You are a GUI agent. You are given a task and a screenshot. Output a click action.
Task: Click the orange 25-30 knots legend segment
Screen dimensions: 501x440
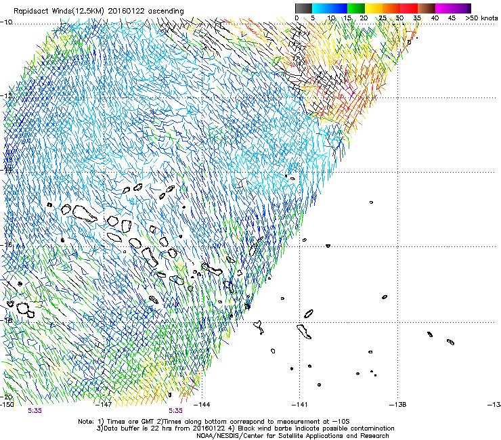coord(391,8)
